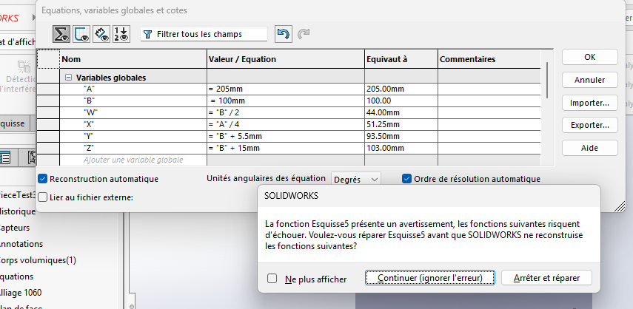
Task: Click Continuer (ignorer l'erreur) button
Action: click(429, 278)
